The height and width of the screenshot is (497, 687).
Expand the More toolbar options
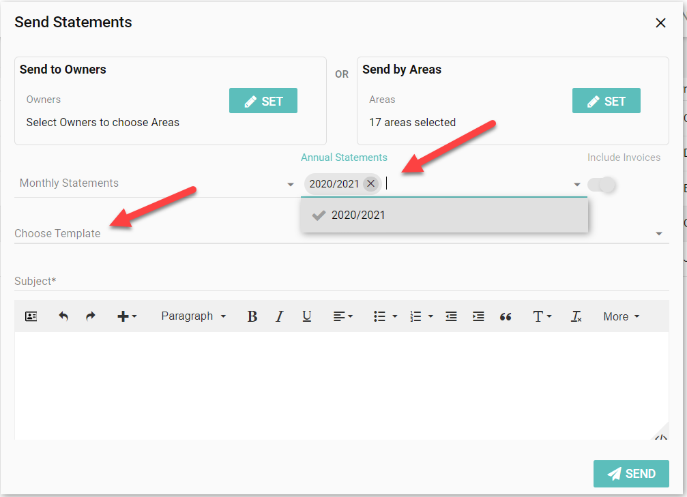click(621, 316)
